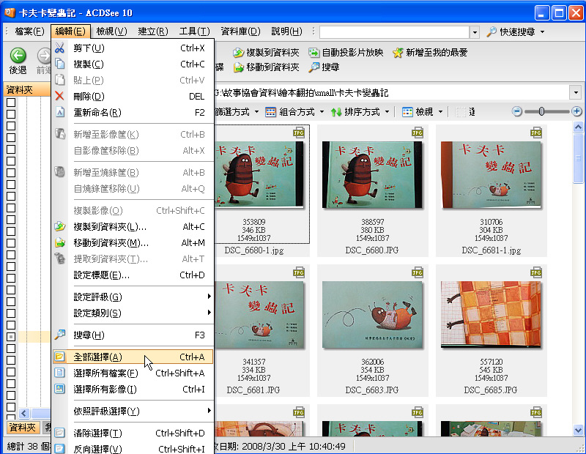
Task: Toggle the checkbox in the highlighted folder row
Action: (x=11, y=337)
